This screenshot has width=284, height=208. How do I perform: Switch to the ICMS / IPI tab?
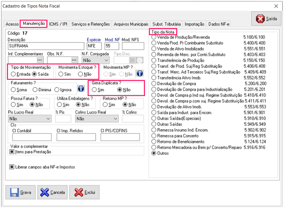coord(58,24)
